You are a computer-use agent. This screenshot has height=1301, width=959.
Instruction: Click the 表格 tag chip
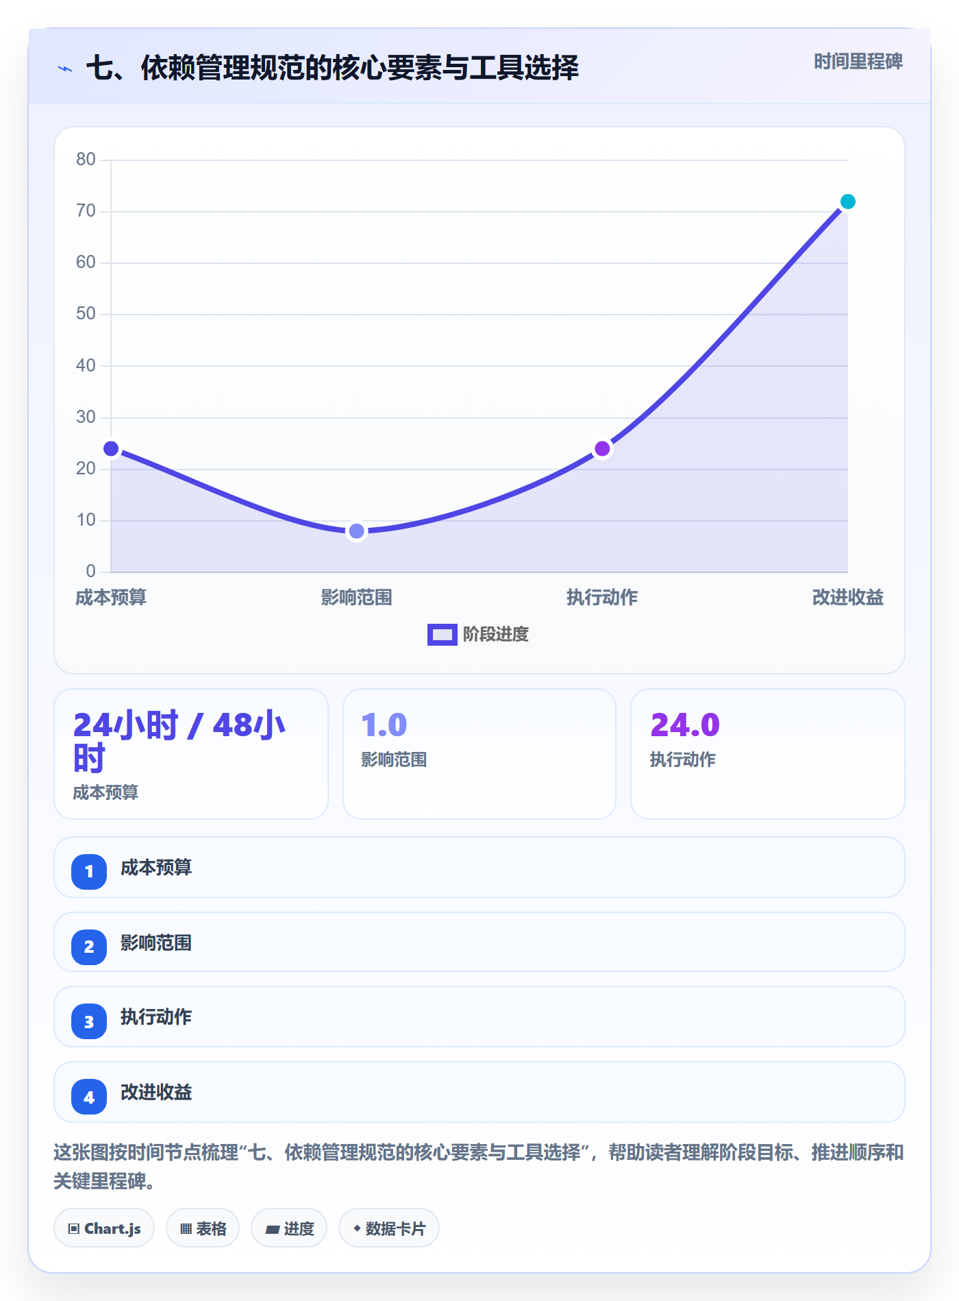tap(203, 1228)
